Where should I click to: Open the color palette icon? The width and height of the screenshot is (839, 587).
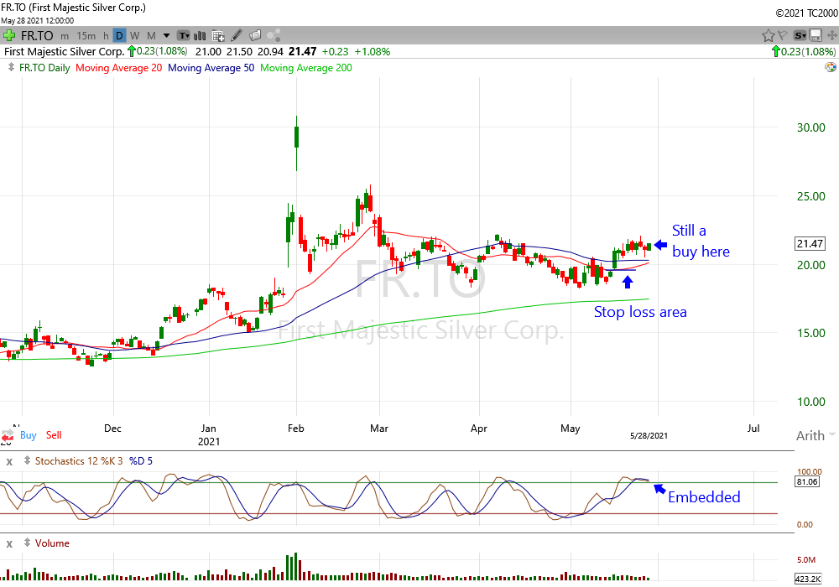(831, 67)
